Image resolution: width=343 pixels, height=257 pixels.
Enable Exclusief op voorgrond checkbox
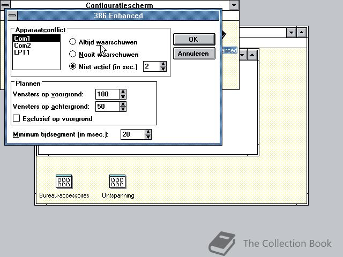17,118
